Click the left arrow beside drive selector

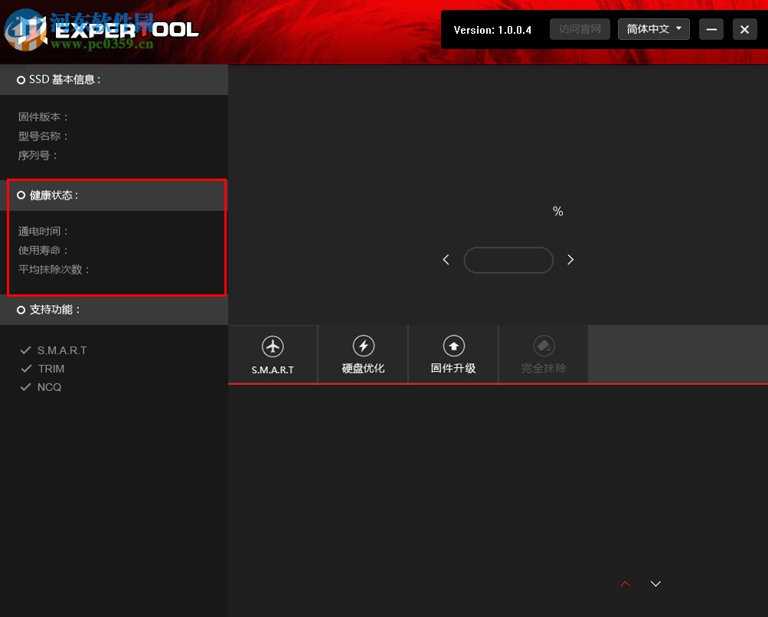(446, 260)
